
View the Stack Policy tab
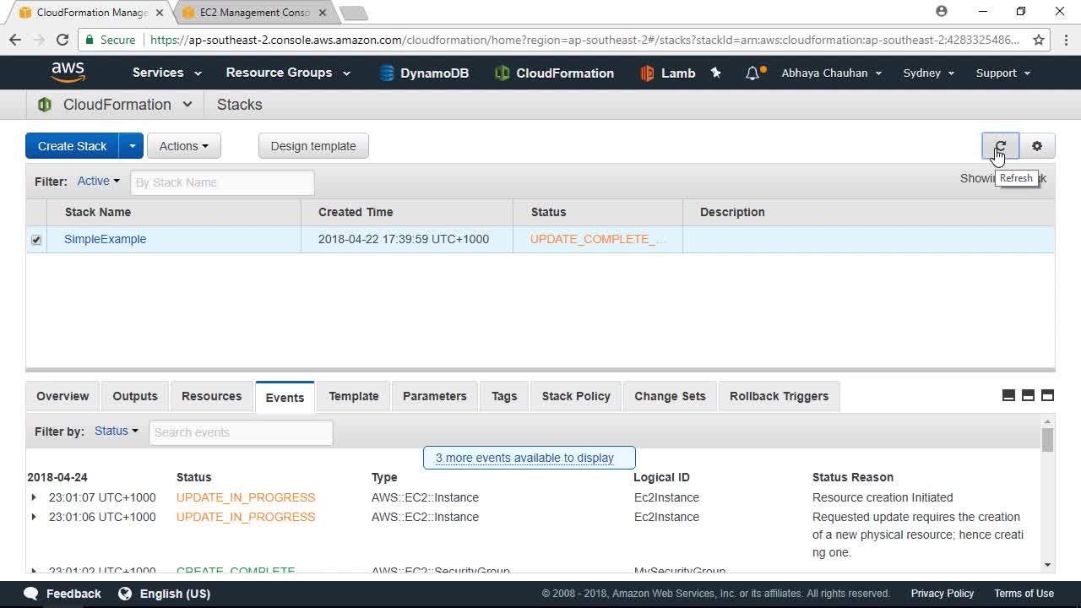point(576,396)
